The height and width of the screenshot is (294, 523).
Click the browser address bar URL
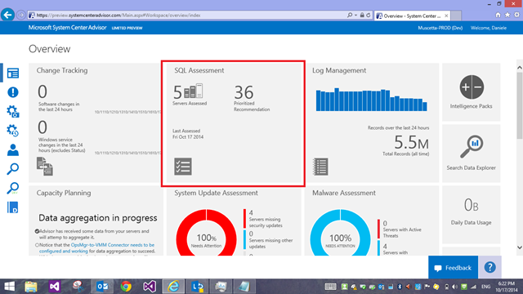coord(118,16)
